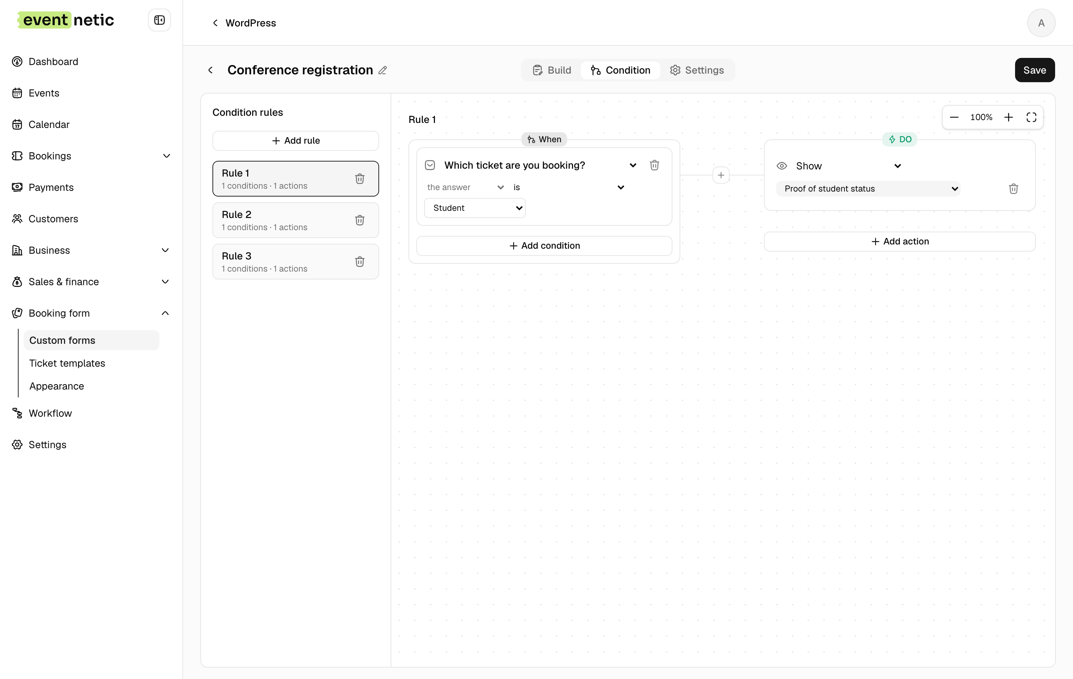The width and height of the screenshot is (1073, 679).
Task: Select Rule 1 card
Action: (x=295, y=179)
